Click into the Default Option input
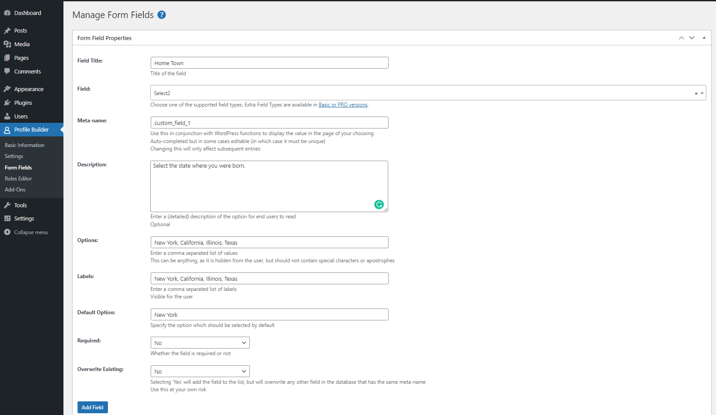The image size is (716, 415). tap(269, 315)
